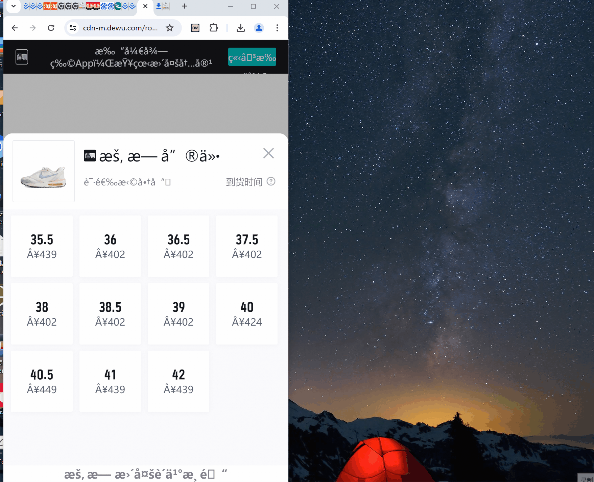The height and width of the screenshot is (482, 594).
Task: Select size 39 priced ¥402
Action: click(179, 314)
